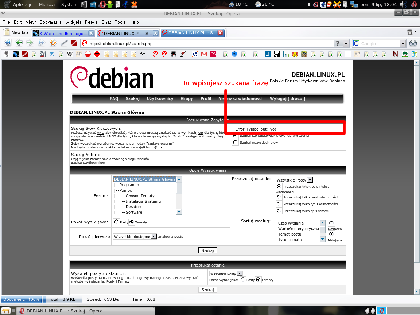Open the blue J bookmark icon
The height and width of the screenshot is (315, 420).
point(267,54)
